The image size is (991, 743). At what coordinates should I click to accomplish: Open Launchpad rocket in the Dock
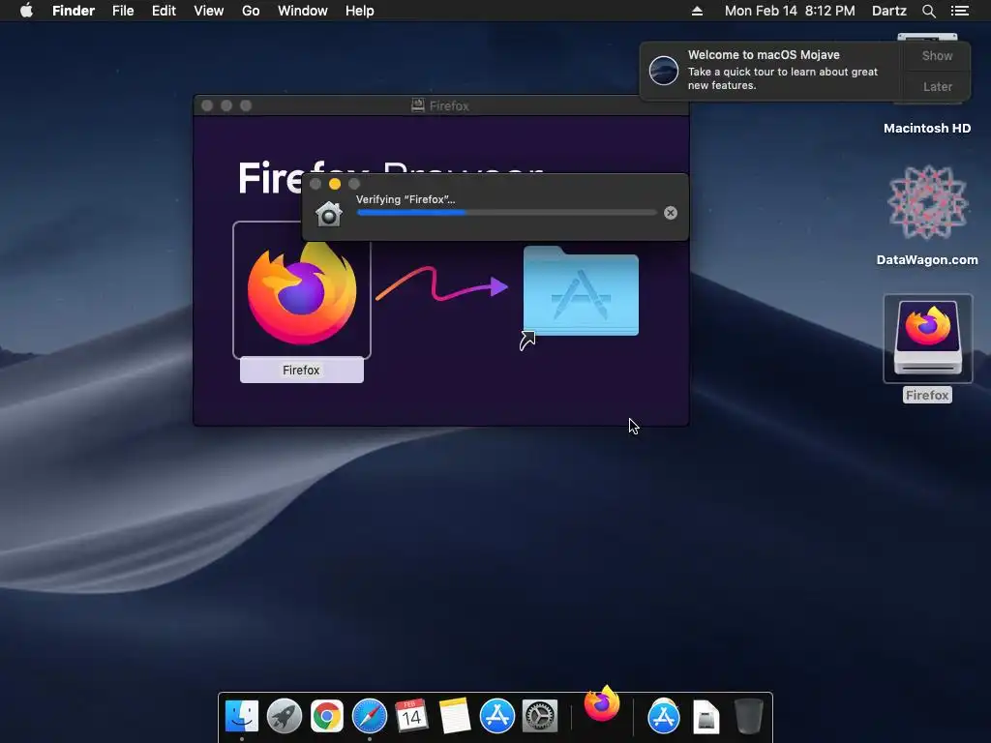coord(284,717)
